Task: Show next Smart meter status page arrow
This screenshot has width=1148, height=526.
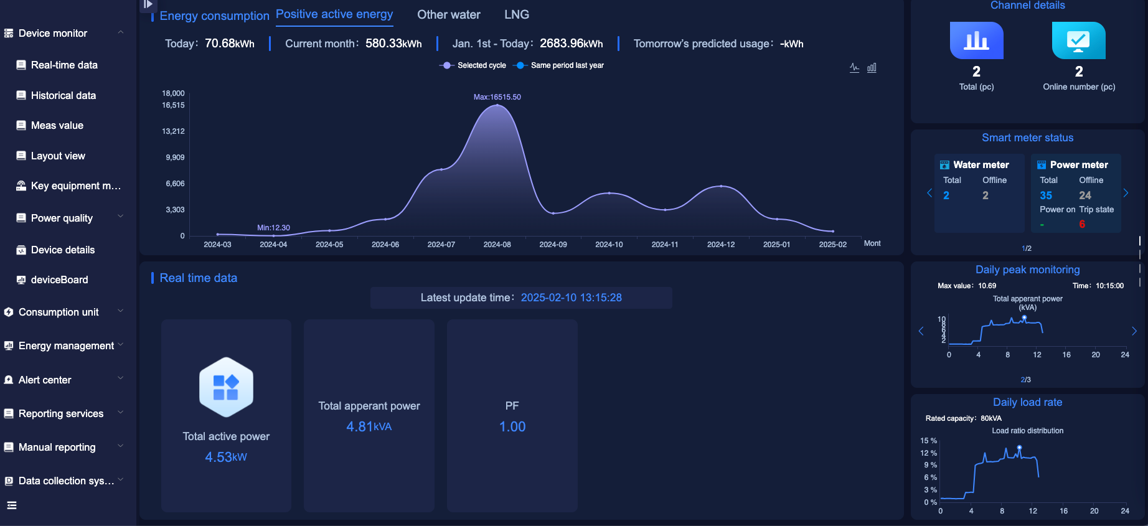Action: click(1126, 193)
